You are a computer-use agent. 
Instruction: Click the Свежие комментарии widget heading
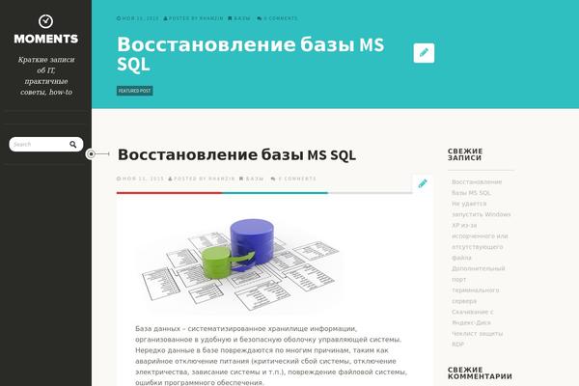(480, 373)
